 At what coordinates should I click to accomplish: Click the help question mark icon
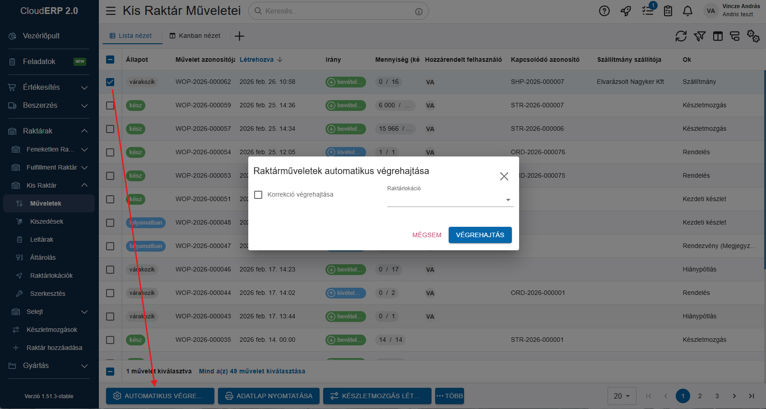[604, 11]
